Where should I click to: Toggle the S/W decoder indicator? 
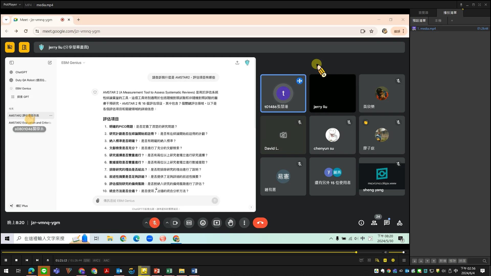click(87, 260)
